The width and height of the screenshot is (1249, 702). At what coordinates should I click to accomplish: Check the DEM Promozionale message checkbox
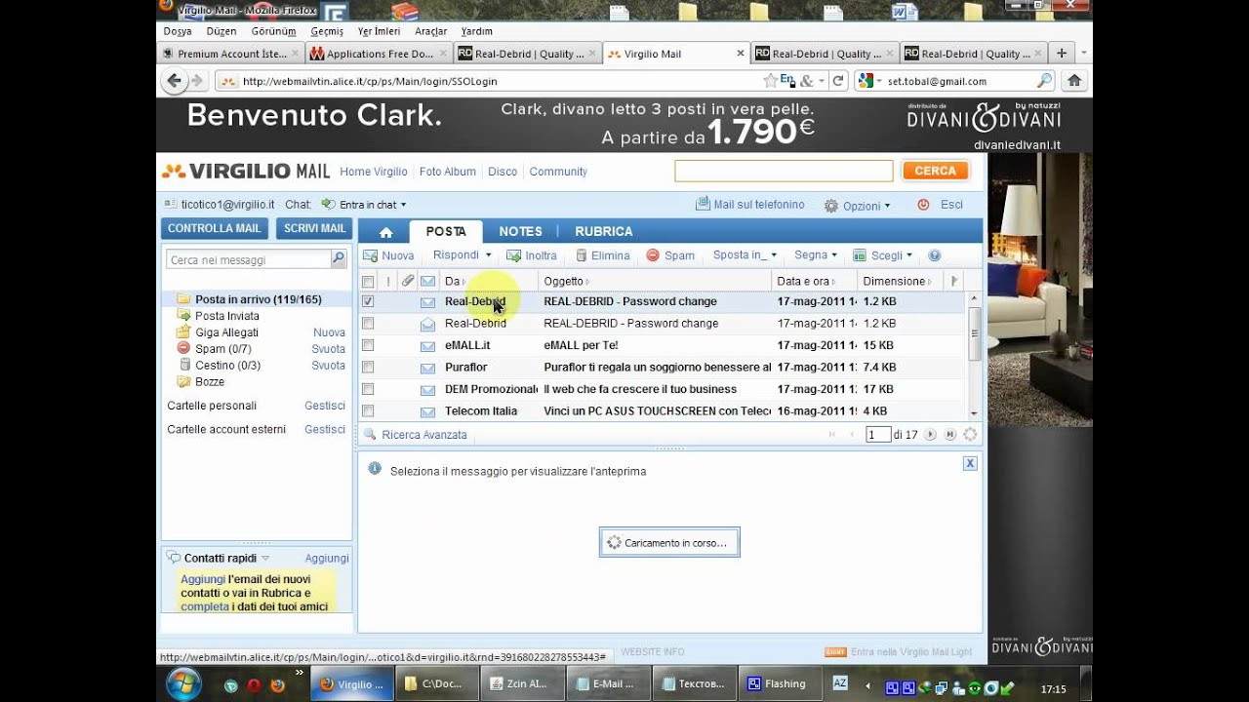point(368,389)
